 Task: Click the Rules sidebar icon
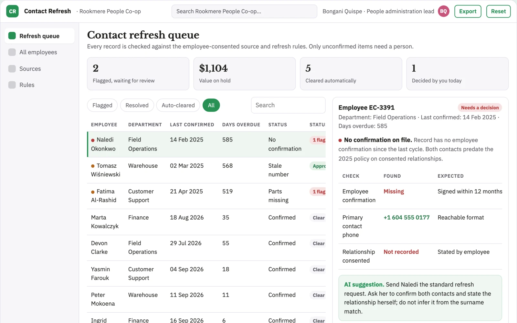click(12, 85)
